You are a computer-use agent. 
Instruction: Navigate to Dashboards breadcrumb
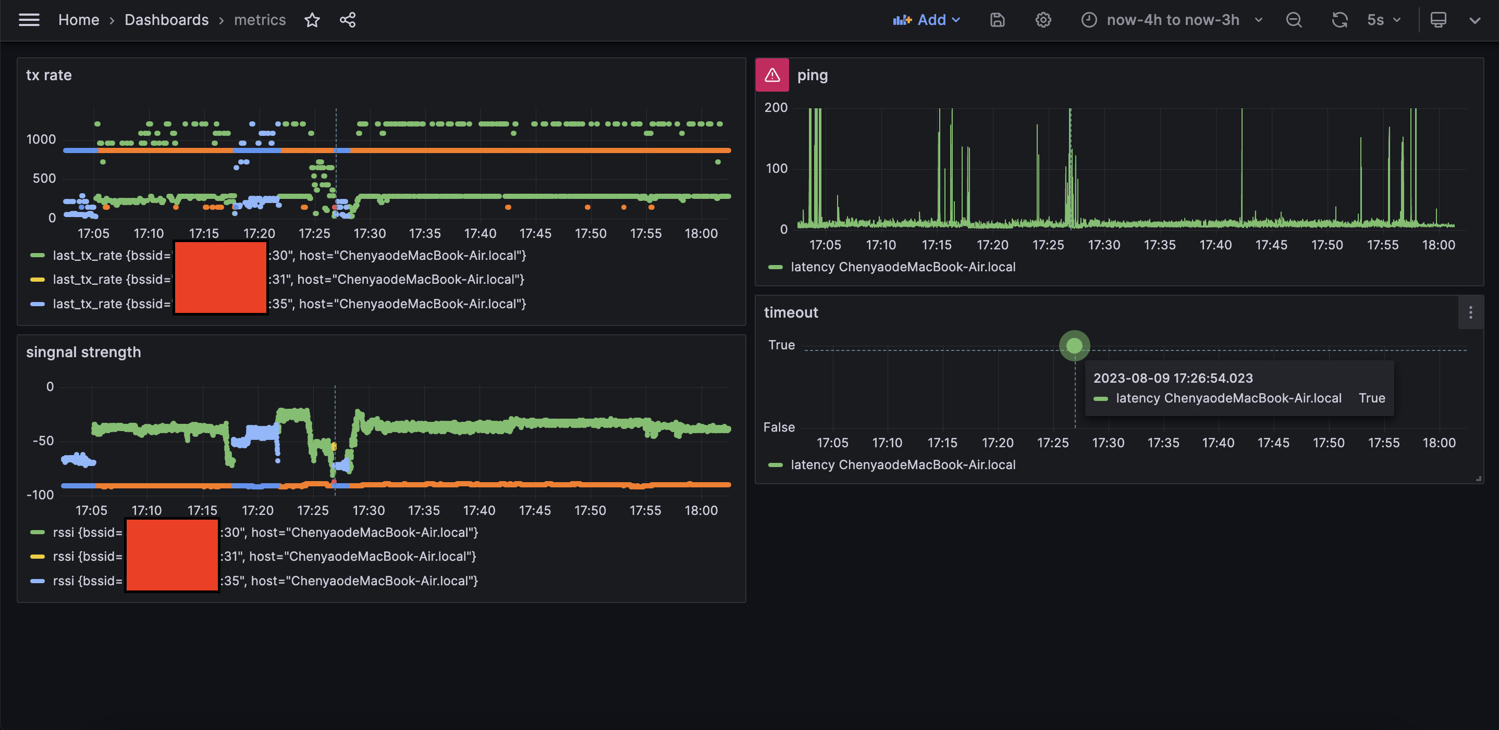pos(166,20)
